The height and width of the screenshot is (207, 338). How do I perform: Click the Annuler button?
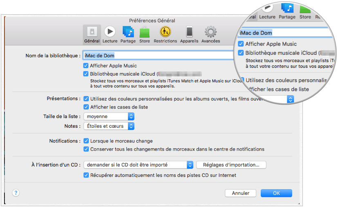pos(241,193)
